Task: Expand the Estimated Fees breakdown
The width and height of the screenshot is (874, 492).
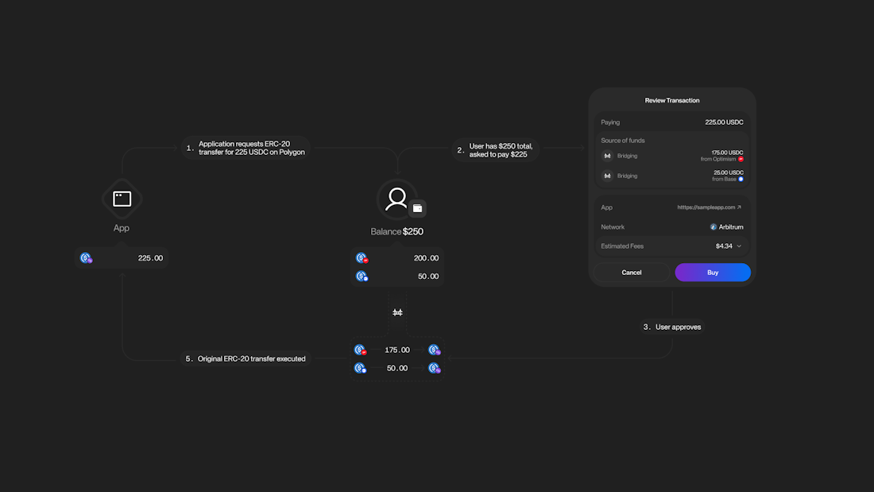Action: point(738,246)
